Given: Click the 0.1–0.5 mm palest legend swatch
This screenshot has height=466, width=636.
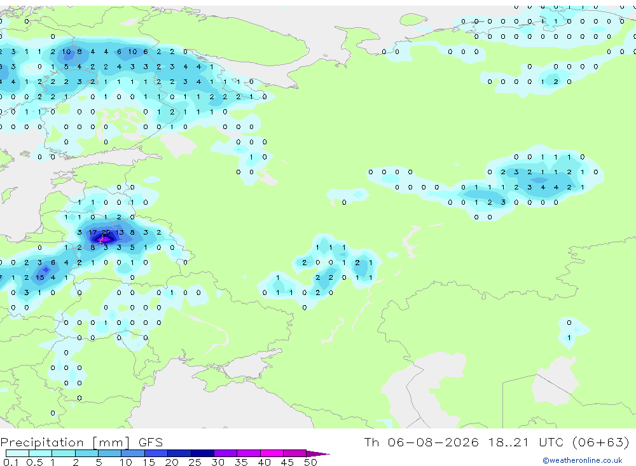Looking at the screenshot, I should [17, 453].
